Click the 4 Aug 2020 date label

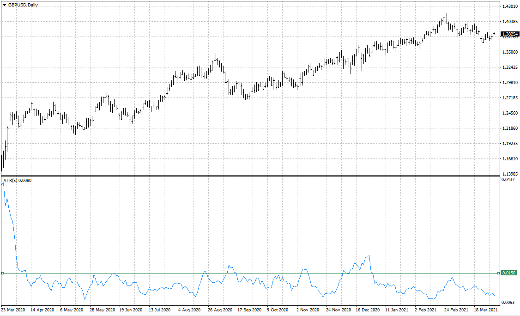pos(189,310)
